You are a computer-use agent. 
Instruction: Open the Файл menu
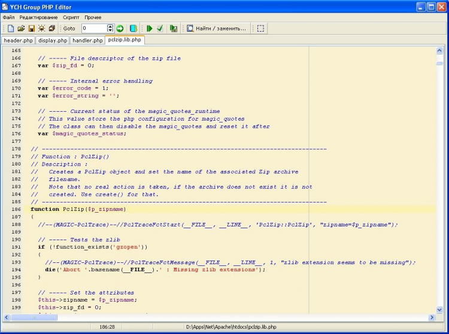tap(8, 17)
